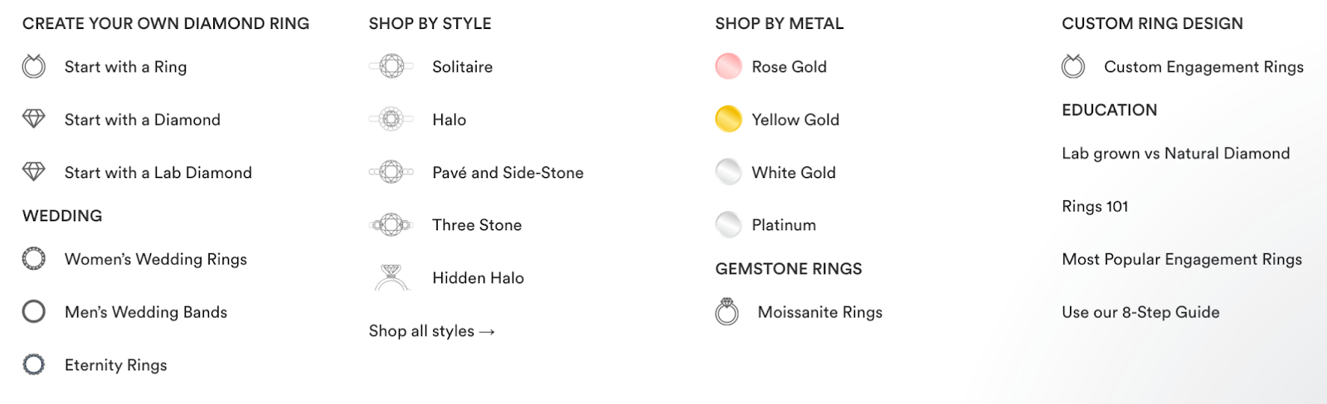This screenshot has height=404, width=1327.
Task: Select the Three Stone style icon
Action: point(391,224)
